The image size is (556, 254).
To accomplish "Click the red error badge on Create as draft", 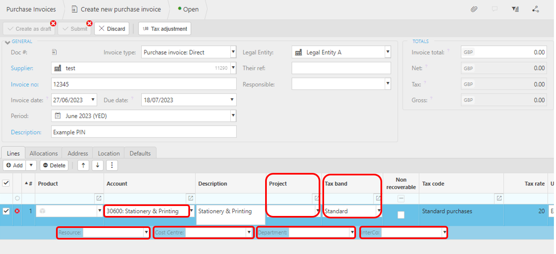I will pos(53,23).
